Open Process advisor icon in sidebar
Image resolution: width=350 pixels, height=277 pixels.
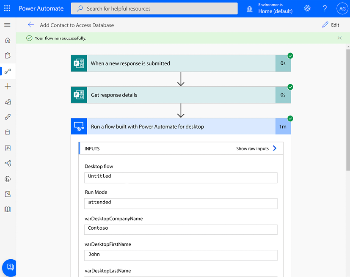coord(8,179)
